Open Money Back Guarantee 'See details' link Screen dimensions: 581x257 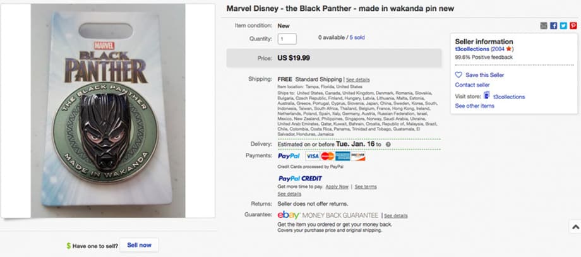396,216
